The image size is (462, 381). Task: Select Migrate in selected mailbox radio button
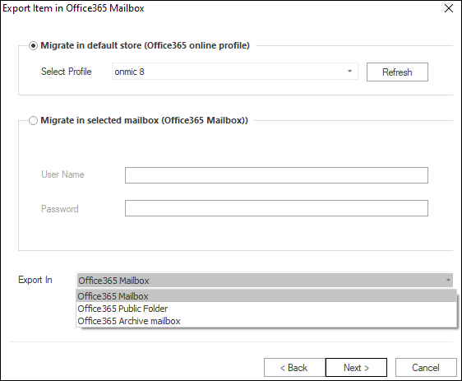click(x=33, y=121)
